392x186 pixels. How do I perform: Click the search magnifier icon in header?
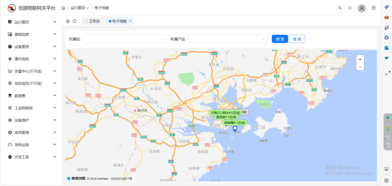click(340, 8)
